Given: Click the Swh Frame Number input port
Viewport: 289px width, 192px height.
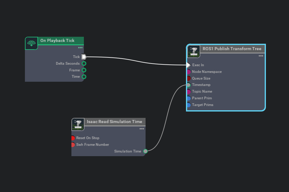Looking at the screenshot, I should [x=73, y=145].
